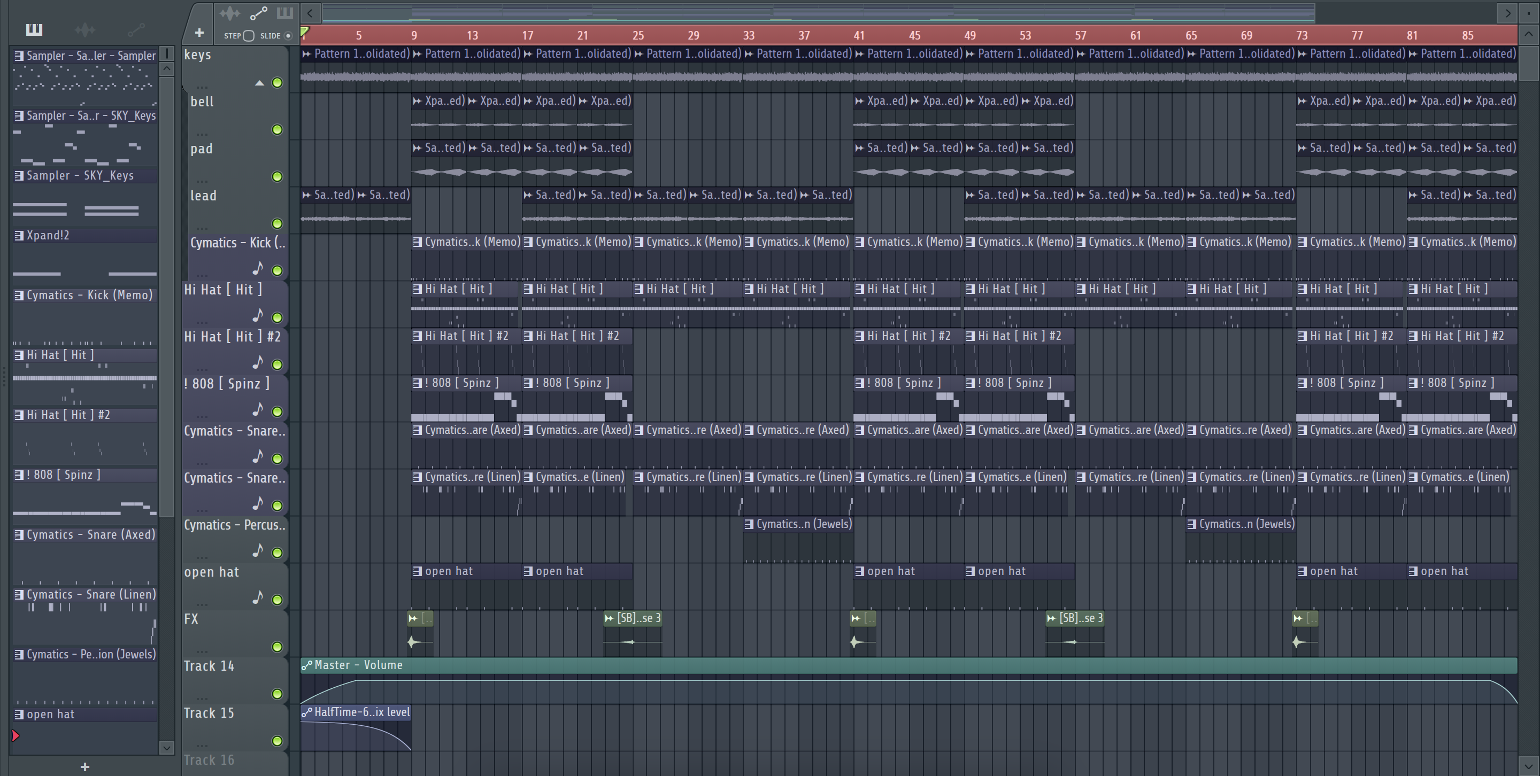Click the red arrow marker below open hat in the picker
Image resolution: width=1540 pixels, height=776 pixels.
(16, 736)
